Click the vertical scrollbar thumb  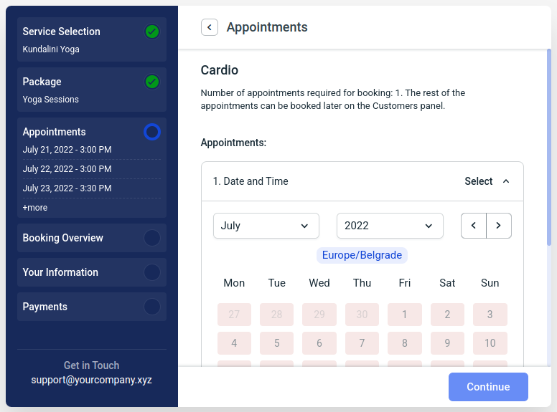[x=549, y=147]
